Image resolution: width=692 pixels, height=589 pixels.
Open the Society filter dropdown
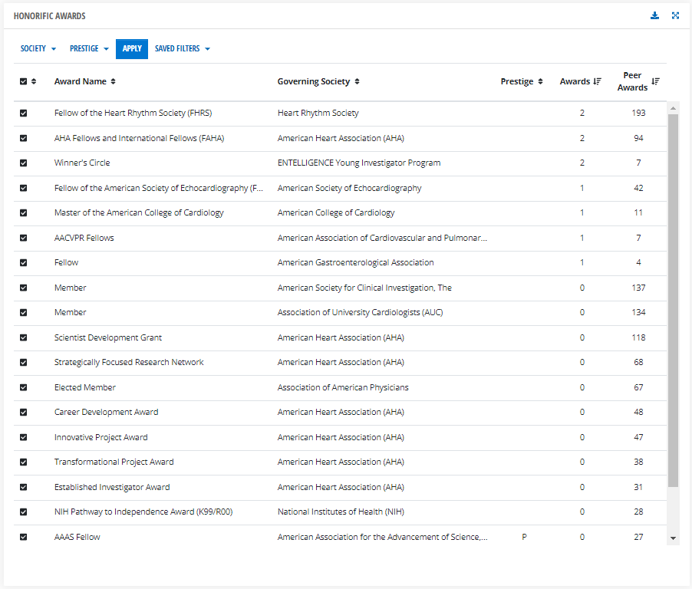tap(38, 48)
